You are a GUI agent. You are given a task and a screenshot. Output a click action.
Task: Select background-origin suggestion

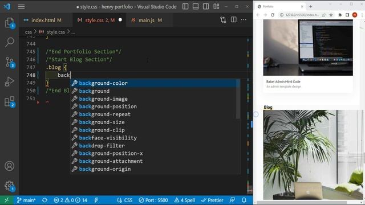tap(153, 169)
